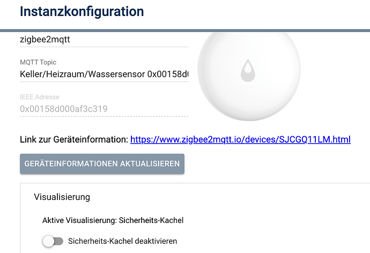The width and height of the screenshot is (370, 253).
Task: Click the 'MQTT Topic' field label
Action: pyautogui.click(x=38, y=62)
